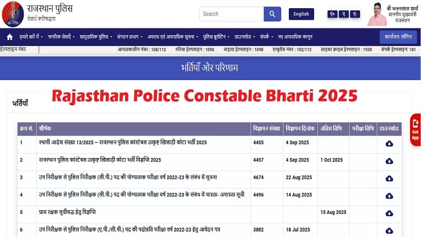Image resolution: width=421 pixels, height=237 pixels.
Task: Expand संपर्क menu
Action: (266, 37)
